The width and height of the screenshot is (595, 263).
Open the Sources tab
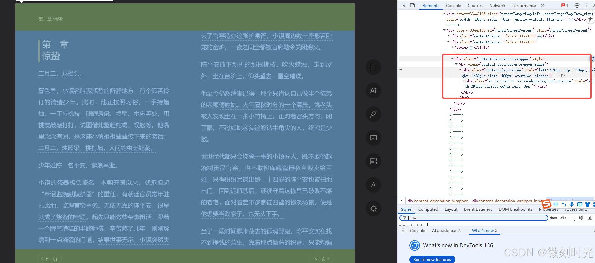[475, 5]
